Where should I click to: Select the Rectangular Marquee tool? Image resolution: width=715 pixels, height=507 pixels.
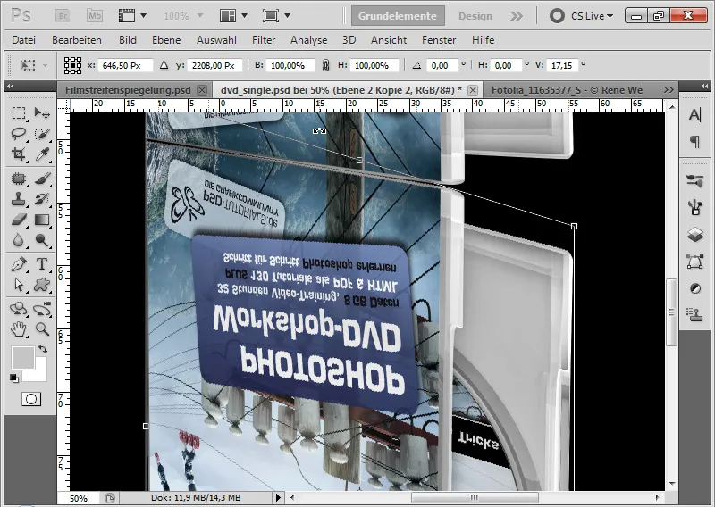tap(18, 112)
